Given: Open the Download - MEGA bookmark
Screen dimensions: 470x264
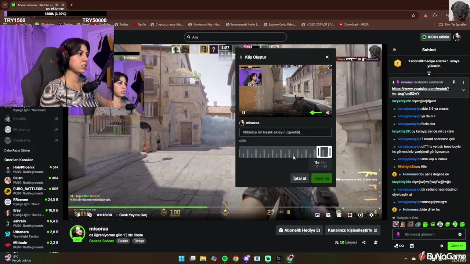Looking at the screenshot, I should point(354,25).
